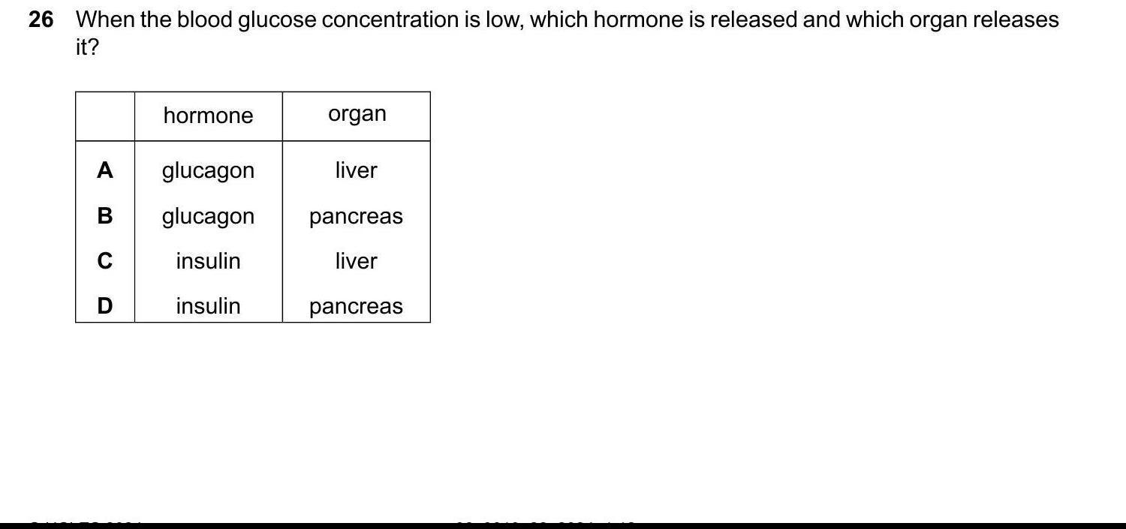Click the question number 26

point(41,20)
